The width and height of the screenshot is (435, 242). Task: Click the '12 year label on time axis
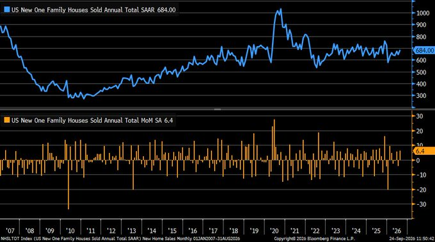pos(111,230)
